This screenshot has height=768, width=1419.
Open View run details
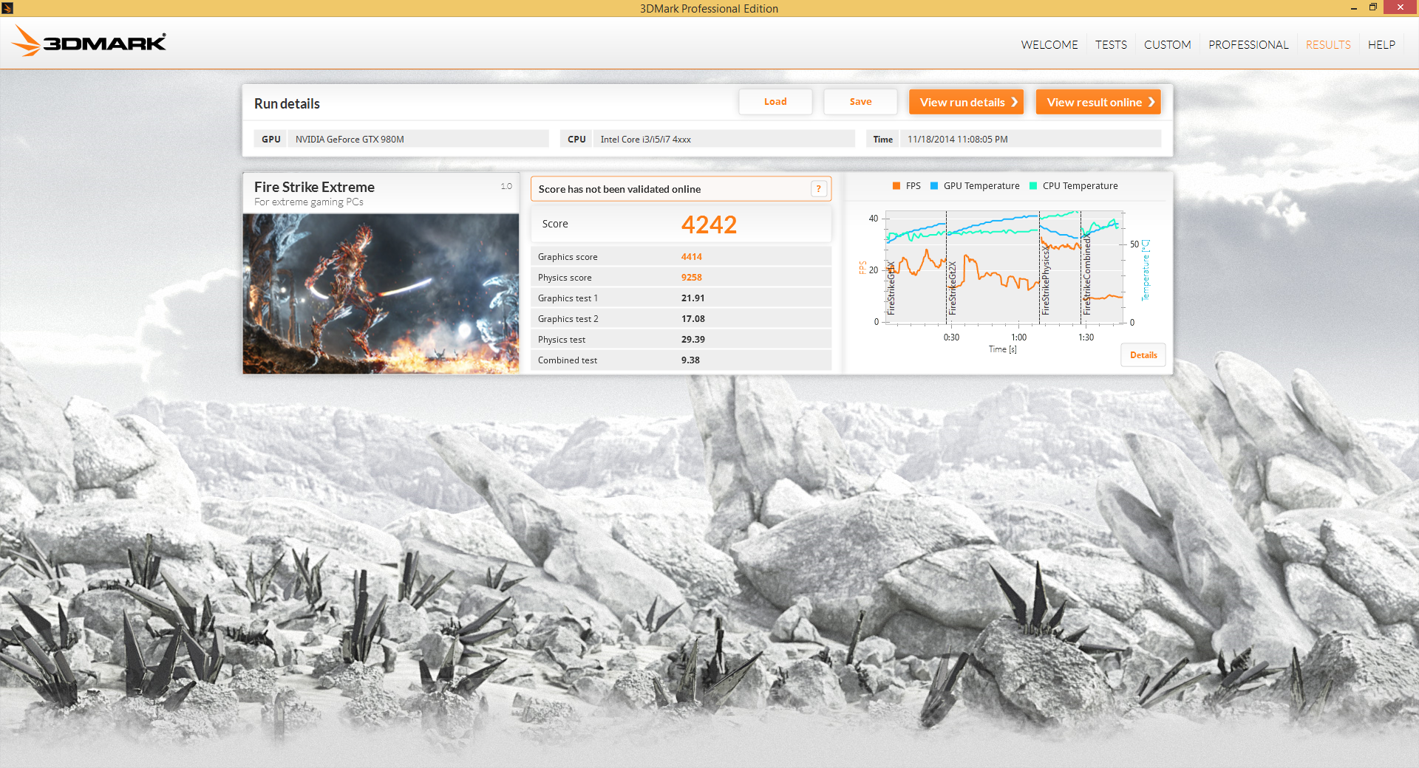966,102
